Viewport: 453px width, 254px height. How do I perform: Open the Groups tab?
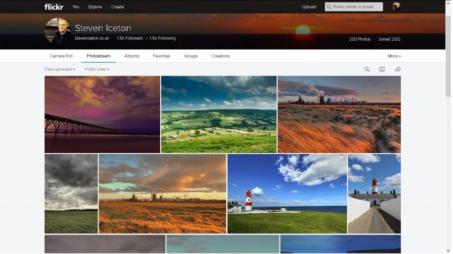(191, 56)
